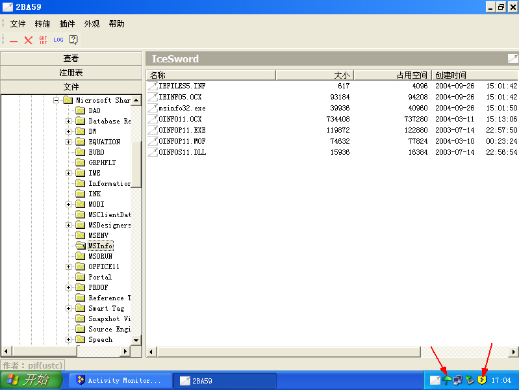519x390 pixels.
Task: Expand the DW folder node
Action: (x=68, y=131)
